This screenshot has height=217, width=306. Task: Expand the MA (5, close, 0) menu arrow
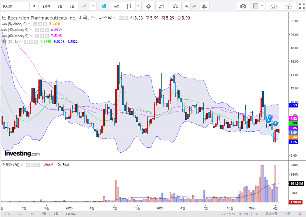(x=29, y=24)
